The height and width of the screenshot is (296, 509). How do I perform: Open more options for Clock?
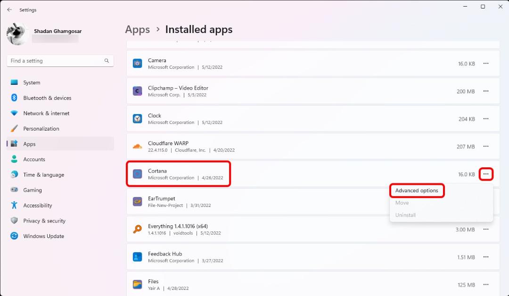click(x=485, y=118)
